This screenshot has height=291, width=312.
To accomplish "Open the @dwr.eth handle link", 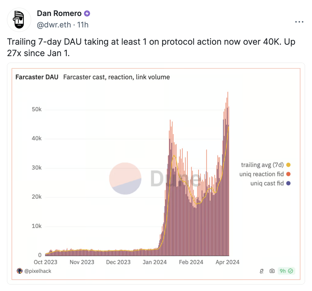I will pos(54,25).
